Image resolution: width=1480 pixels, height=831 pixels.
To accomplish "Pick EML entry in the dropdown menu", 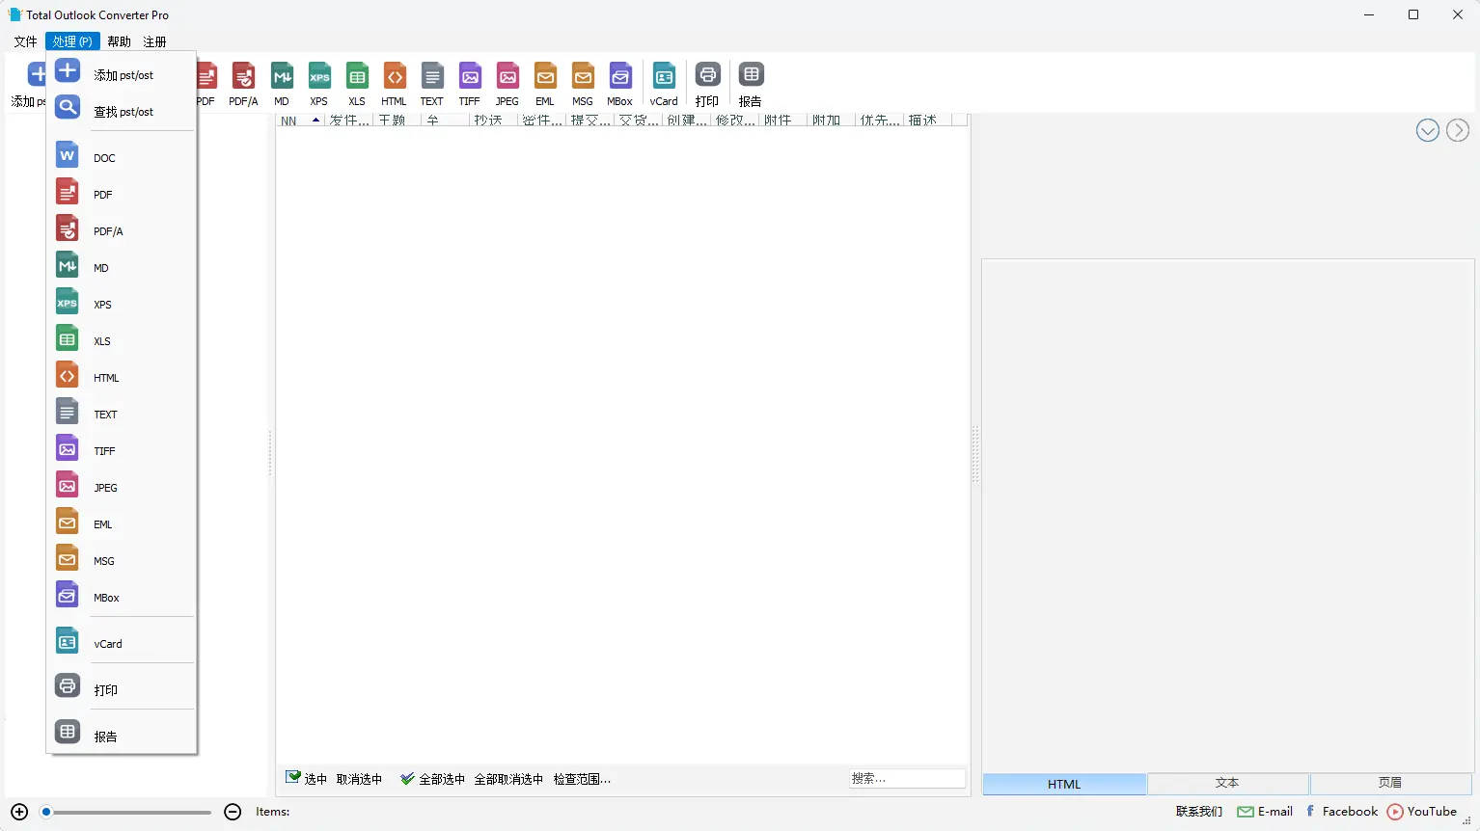I will click(x=122, y=524).
